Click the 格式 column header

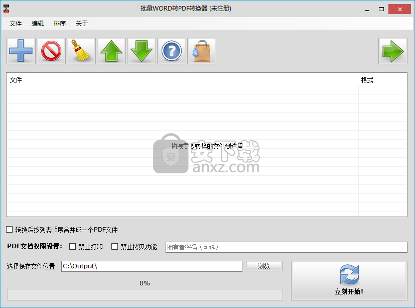click(382, 80)
